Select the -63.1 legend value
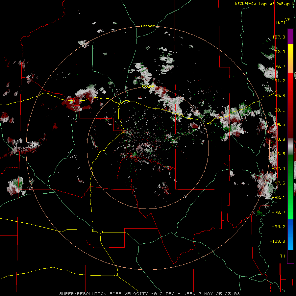Screen dimensions: 296x296 pyautogui.click(x=279, y=198)
